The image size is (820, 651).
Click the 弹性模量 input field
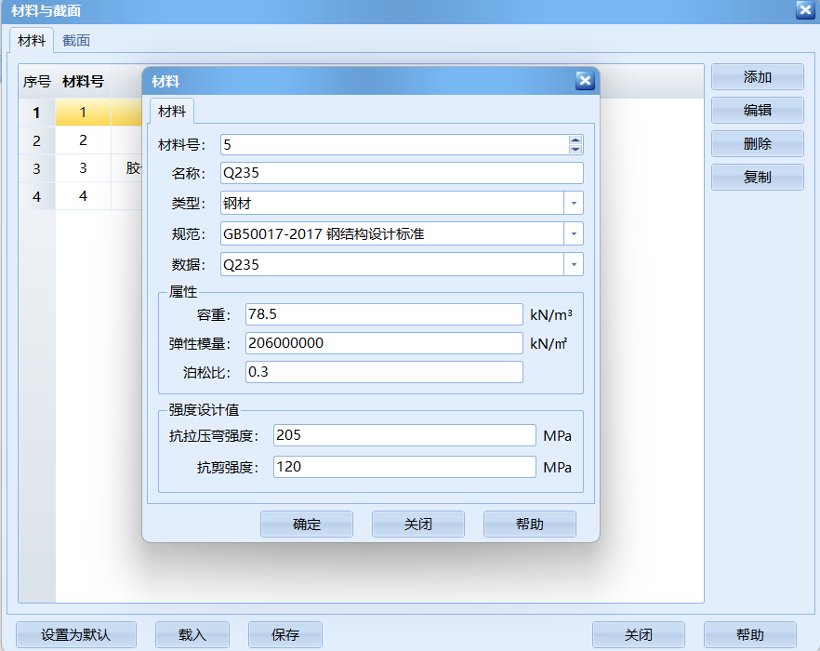(384, 343)
